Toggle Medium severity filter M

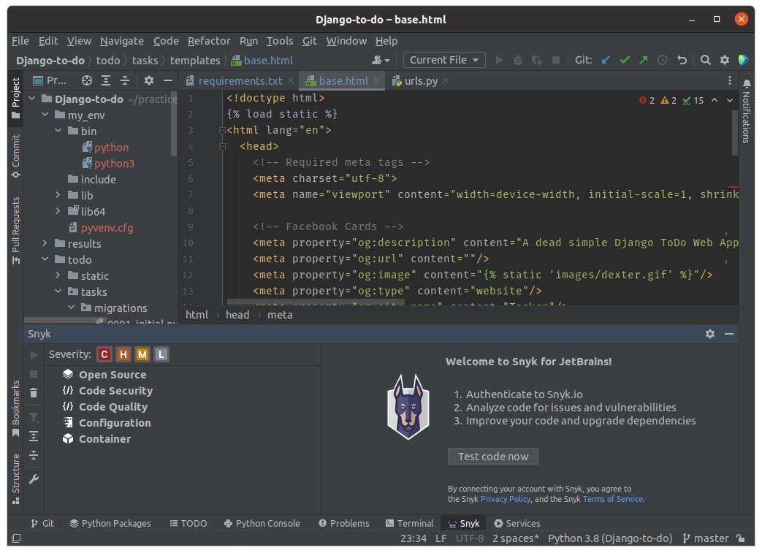[x=142, y=355]
